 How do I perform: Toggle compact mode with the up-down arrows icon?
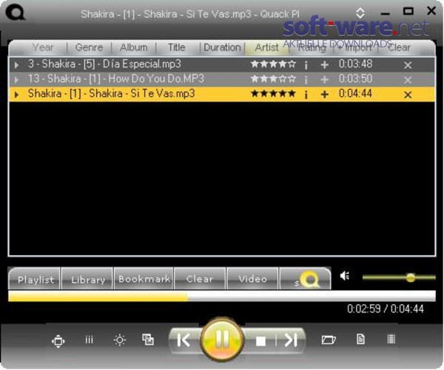pos(360,13)
